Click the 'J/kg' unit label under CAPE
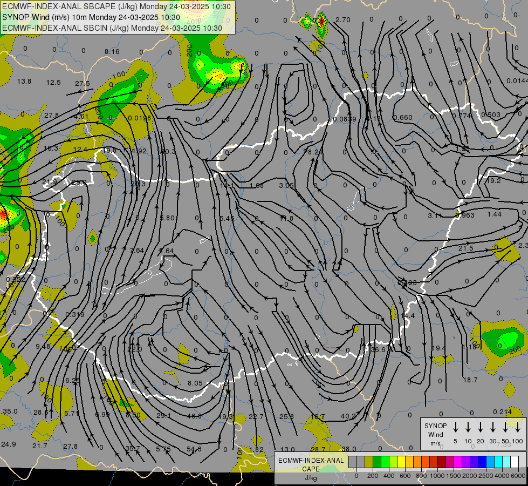 coord(311,478)
